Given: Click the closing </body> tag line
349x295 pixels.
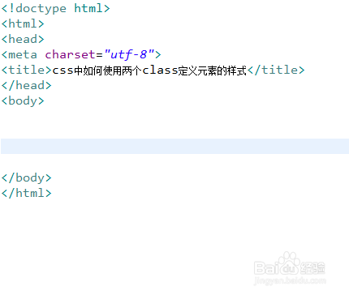Looking at the screenshot, I should pos(26,178).
